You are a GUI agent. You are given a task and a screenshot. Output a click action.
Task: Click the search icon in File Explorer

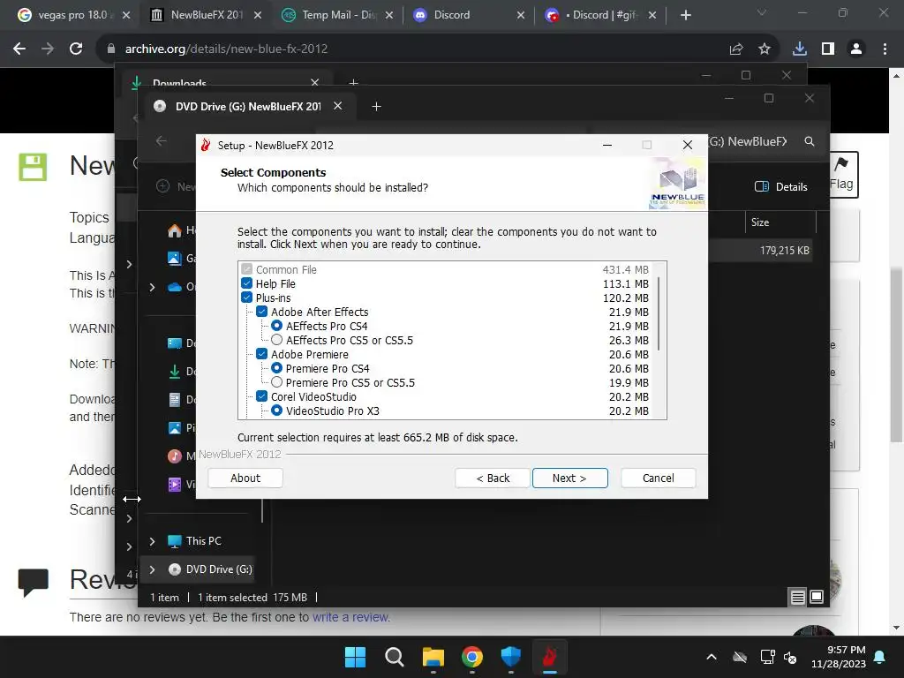tap(810, 141)
